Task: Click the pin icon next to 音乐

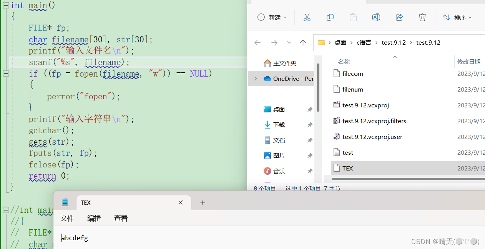Action: (310, 171)
